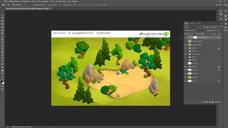Open the Выделение menu

[45, 1]
